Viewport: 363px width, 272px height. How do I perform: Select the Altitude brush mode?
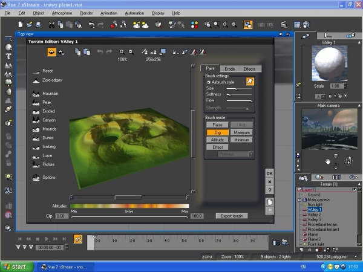217,140
